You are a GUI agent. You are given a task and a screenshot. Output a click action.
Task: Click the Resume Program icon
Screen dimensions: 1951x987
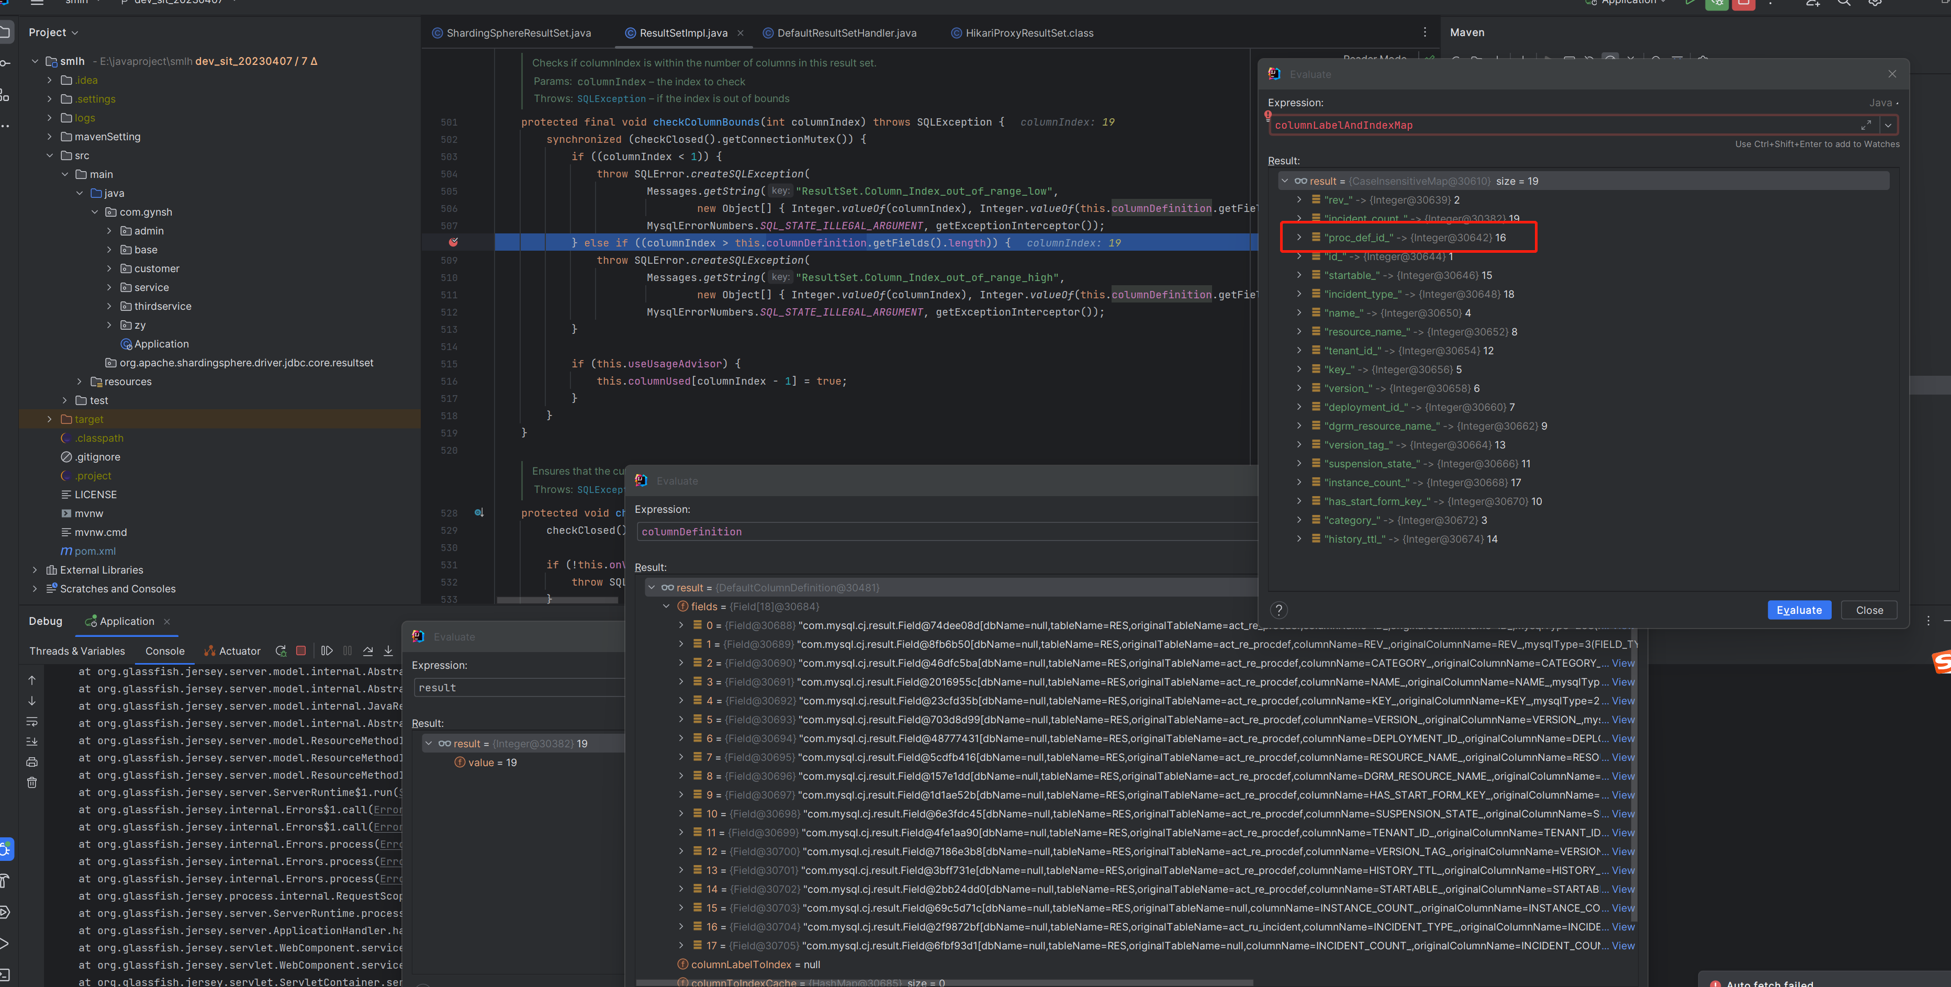327,650
